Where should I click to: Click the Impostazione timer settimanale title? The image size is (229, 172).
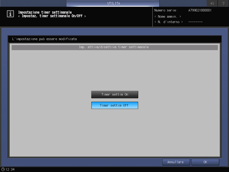point(45,12)
